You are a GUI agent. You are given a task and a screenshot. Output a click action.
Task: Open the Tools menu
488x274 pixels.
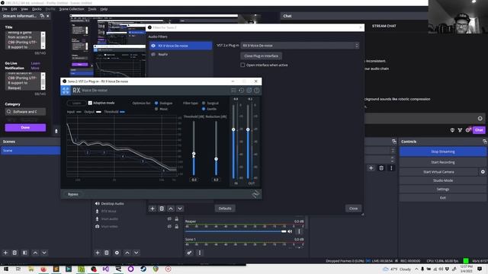(92, 9)
